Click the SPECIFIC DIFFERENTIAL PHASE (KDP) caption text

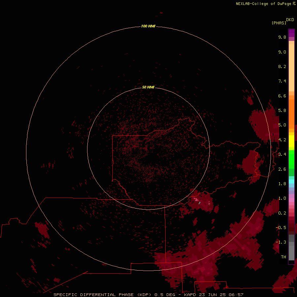pyautogui.click(x=103, y=295)
